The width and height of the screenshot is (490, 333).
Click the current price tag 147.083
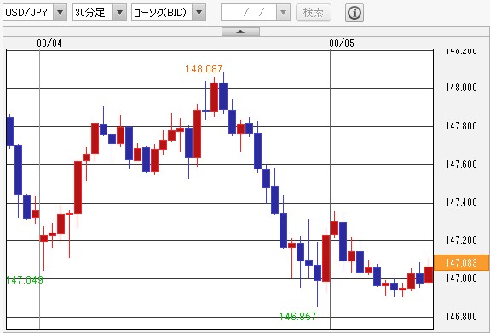point(461,262)
